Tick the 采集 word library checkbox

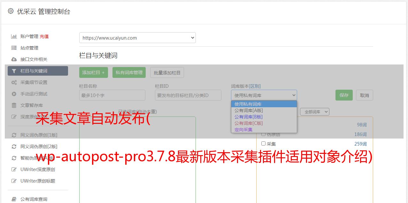click(x=264, y=144)
